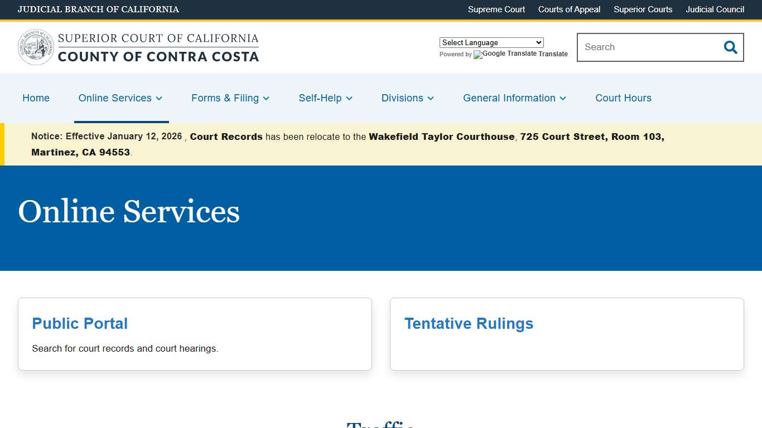Expand the General Information menu

tap(514, 98)
